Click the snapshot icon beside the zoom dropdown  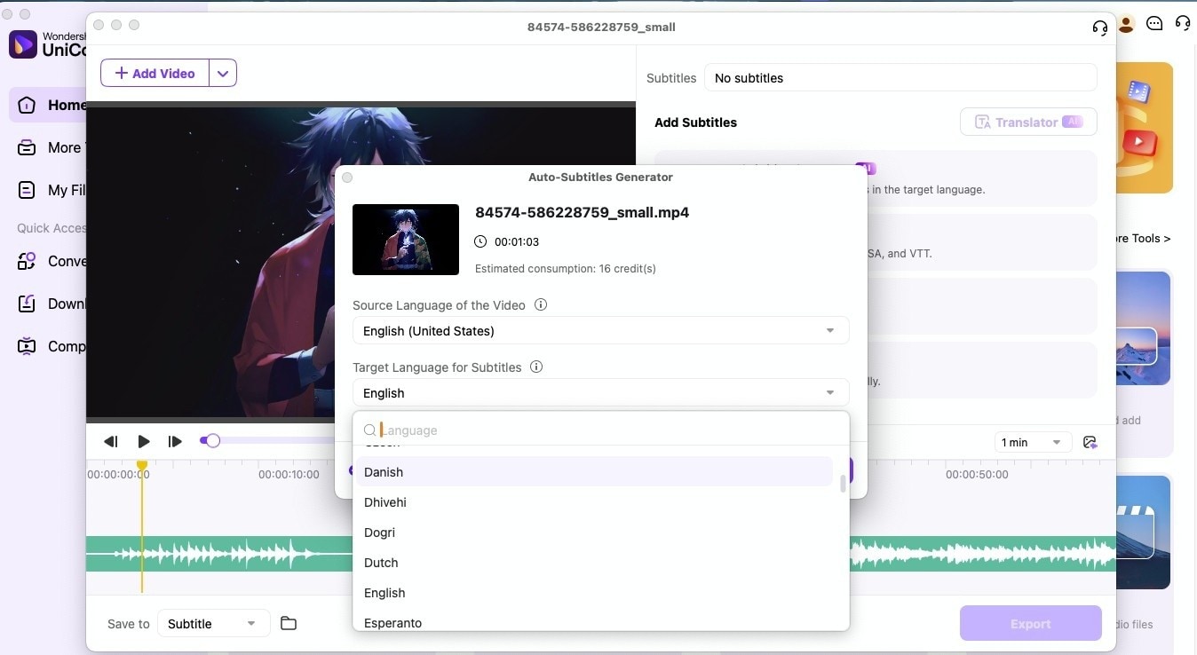click(x=1090, y=442)
